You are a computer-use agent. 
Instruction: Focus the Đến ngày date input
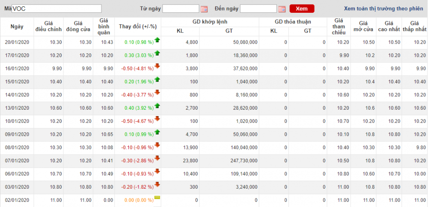pos(259,9)
